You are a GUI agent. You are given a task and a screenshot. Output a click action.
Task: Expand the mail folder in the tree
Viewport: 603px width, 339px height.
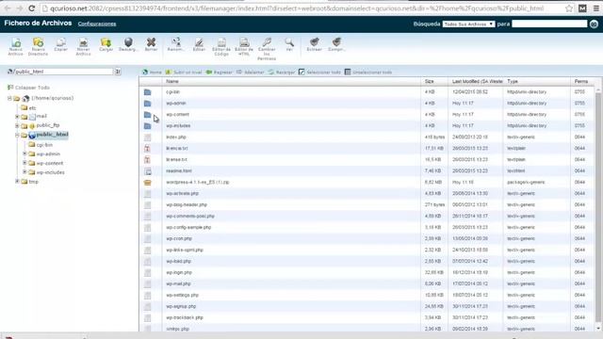17,116
